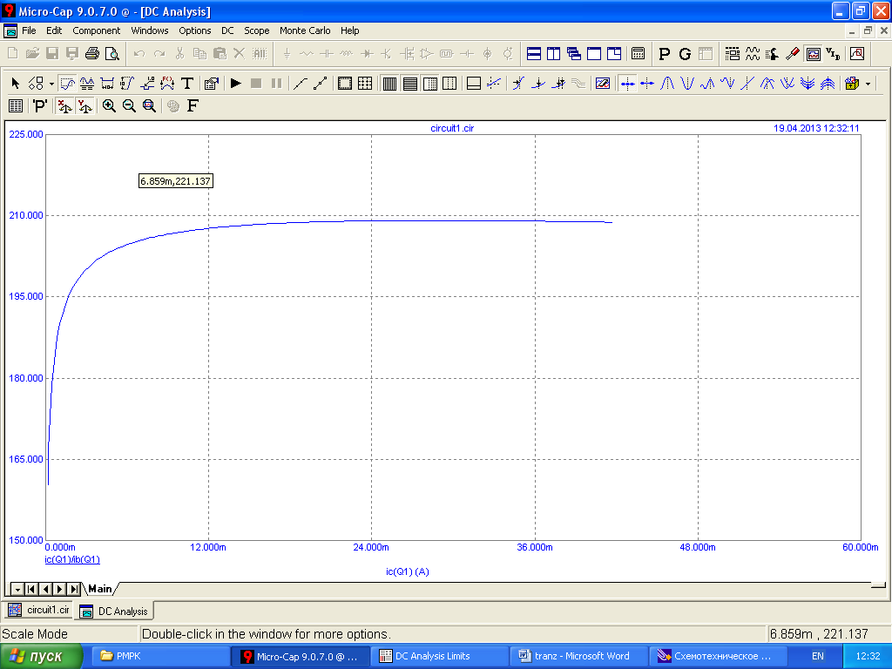Click the Peak cursor function icon

point(667,84)
